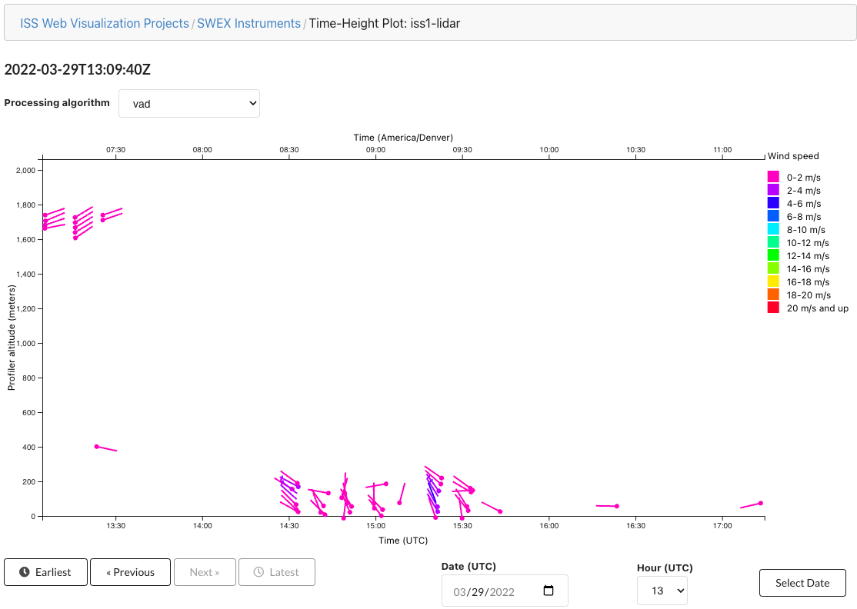This screenshot has width=857, height=609.
Task: Click the 12-14 m/s green legend swatch
Action: tap(773, 255)
